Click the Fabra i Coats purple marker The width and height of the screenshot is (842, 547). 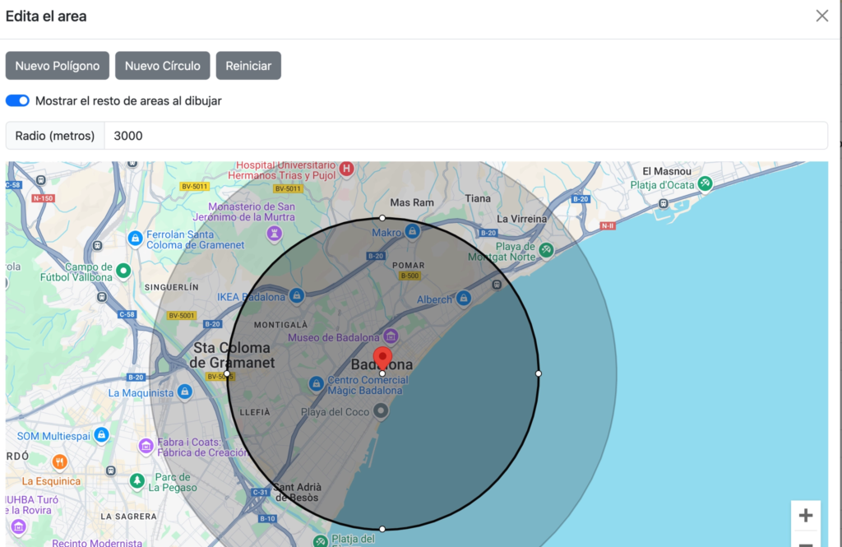(146, 446)
